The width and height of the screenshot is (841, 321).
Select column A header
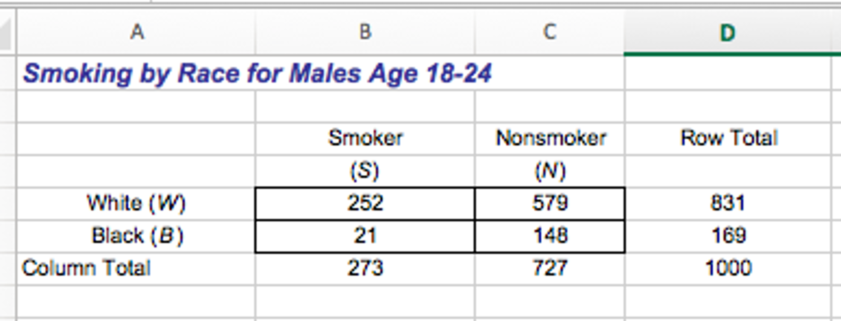[137, 32]
